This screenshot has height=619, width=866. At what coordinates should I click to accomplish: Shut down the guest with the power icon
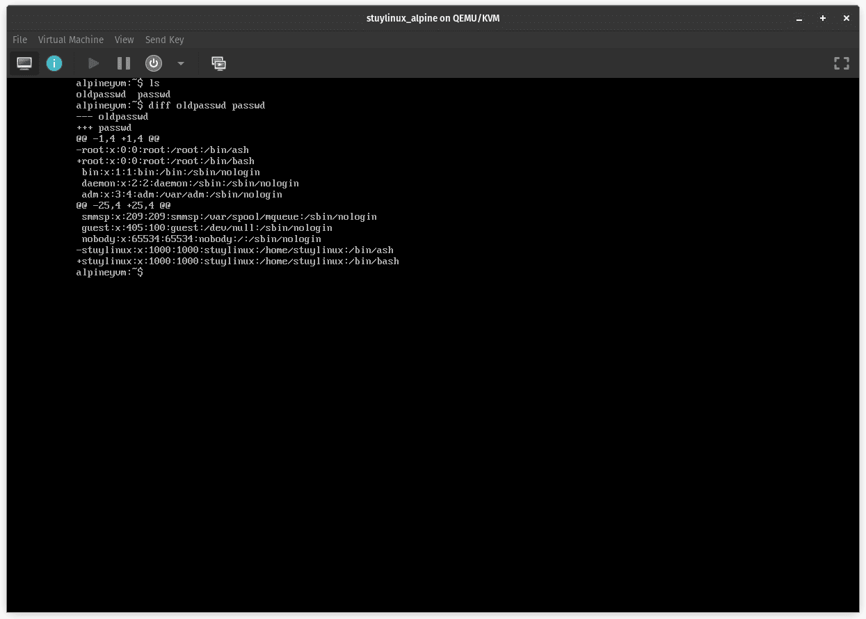click(153, 63)
